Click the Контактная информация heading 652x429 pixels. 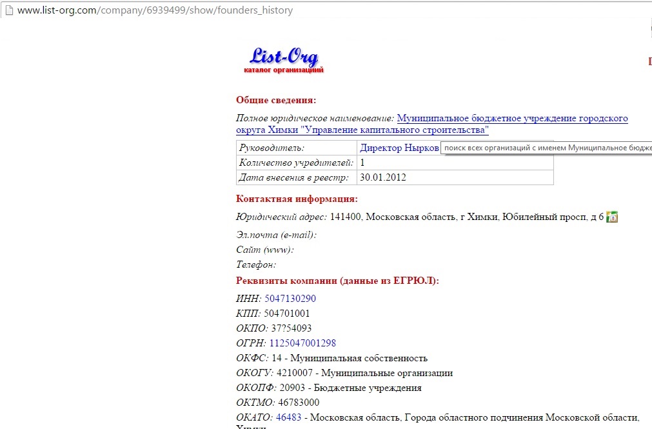(297, 199)
